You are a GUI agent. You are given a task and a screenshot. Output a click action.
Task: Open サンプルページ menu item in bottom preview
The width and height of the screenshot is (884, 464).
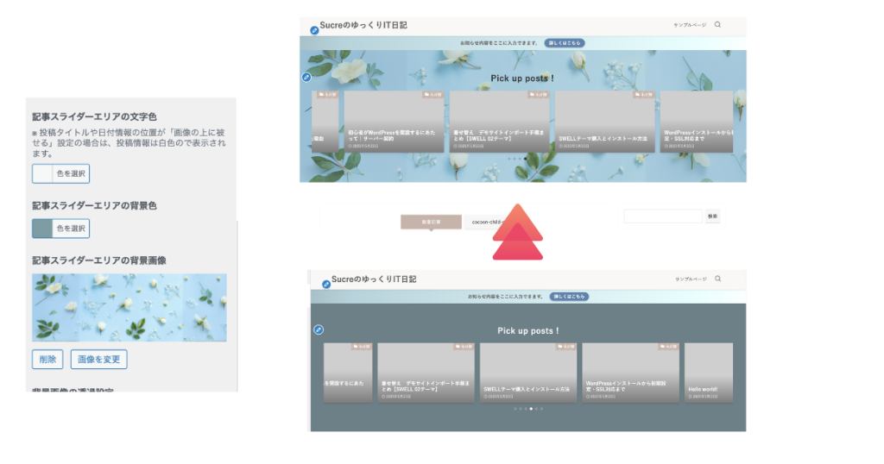[691, 279]
